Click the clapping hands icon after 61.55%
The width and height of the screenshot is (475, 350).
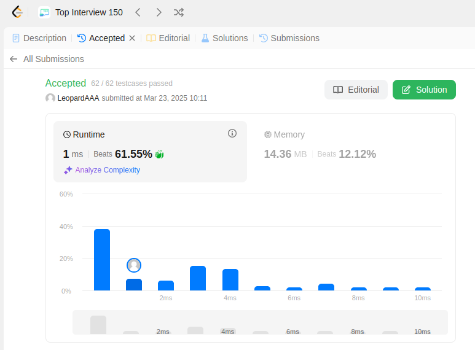(159, 154)
